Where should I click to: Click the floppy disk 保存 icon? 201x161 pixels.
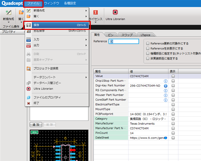[28, 25]
